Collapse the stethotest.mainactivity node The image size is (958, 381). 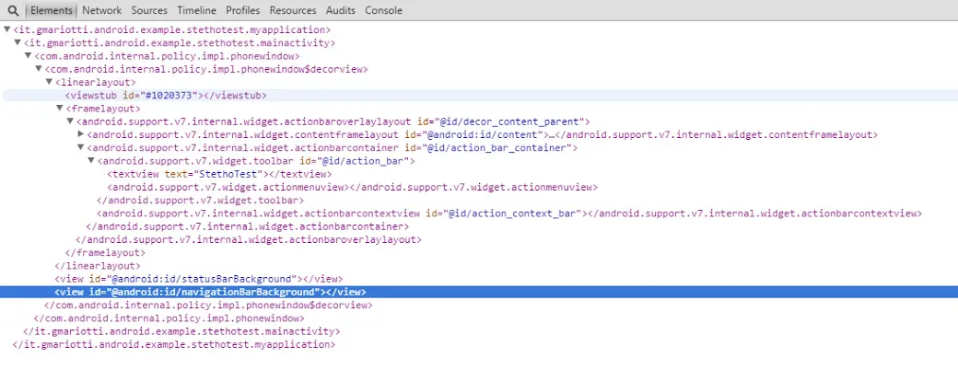18,42
